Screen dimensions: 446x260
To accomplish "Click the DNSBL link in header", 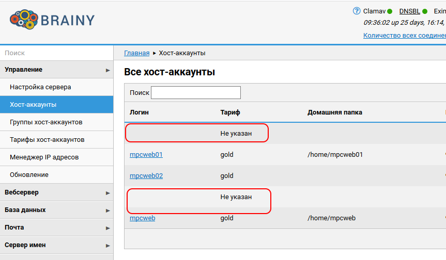I will click(x=409, y=11).
